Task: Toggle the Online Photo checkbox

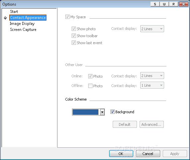Action: coord(90,76)
